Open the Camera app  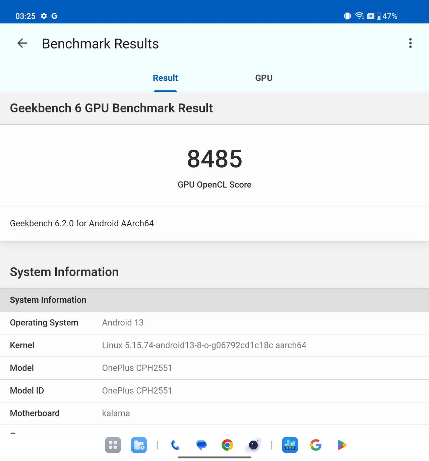point(253,445)
